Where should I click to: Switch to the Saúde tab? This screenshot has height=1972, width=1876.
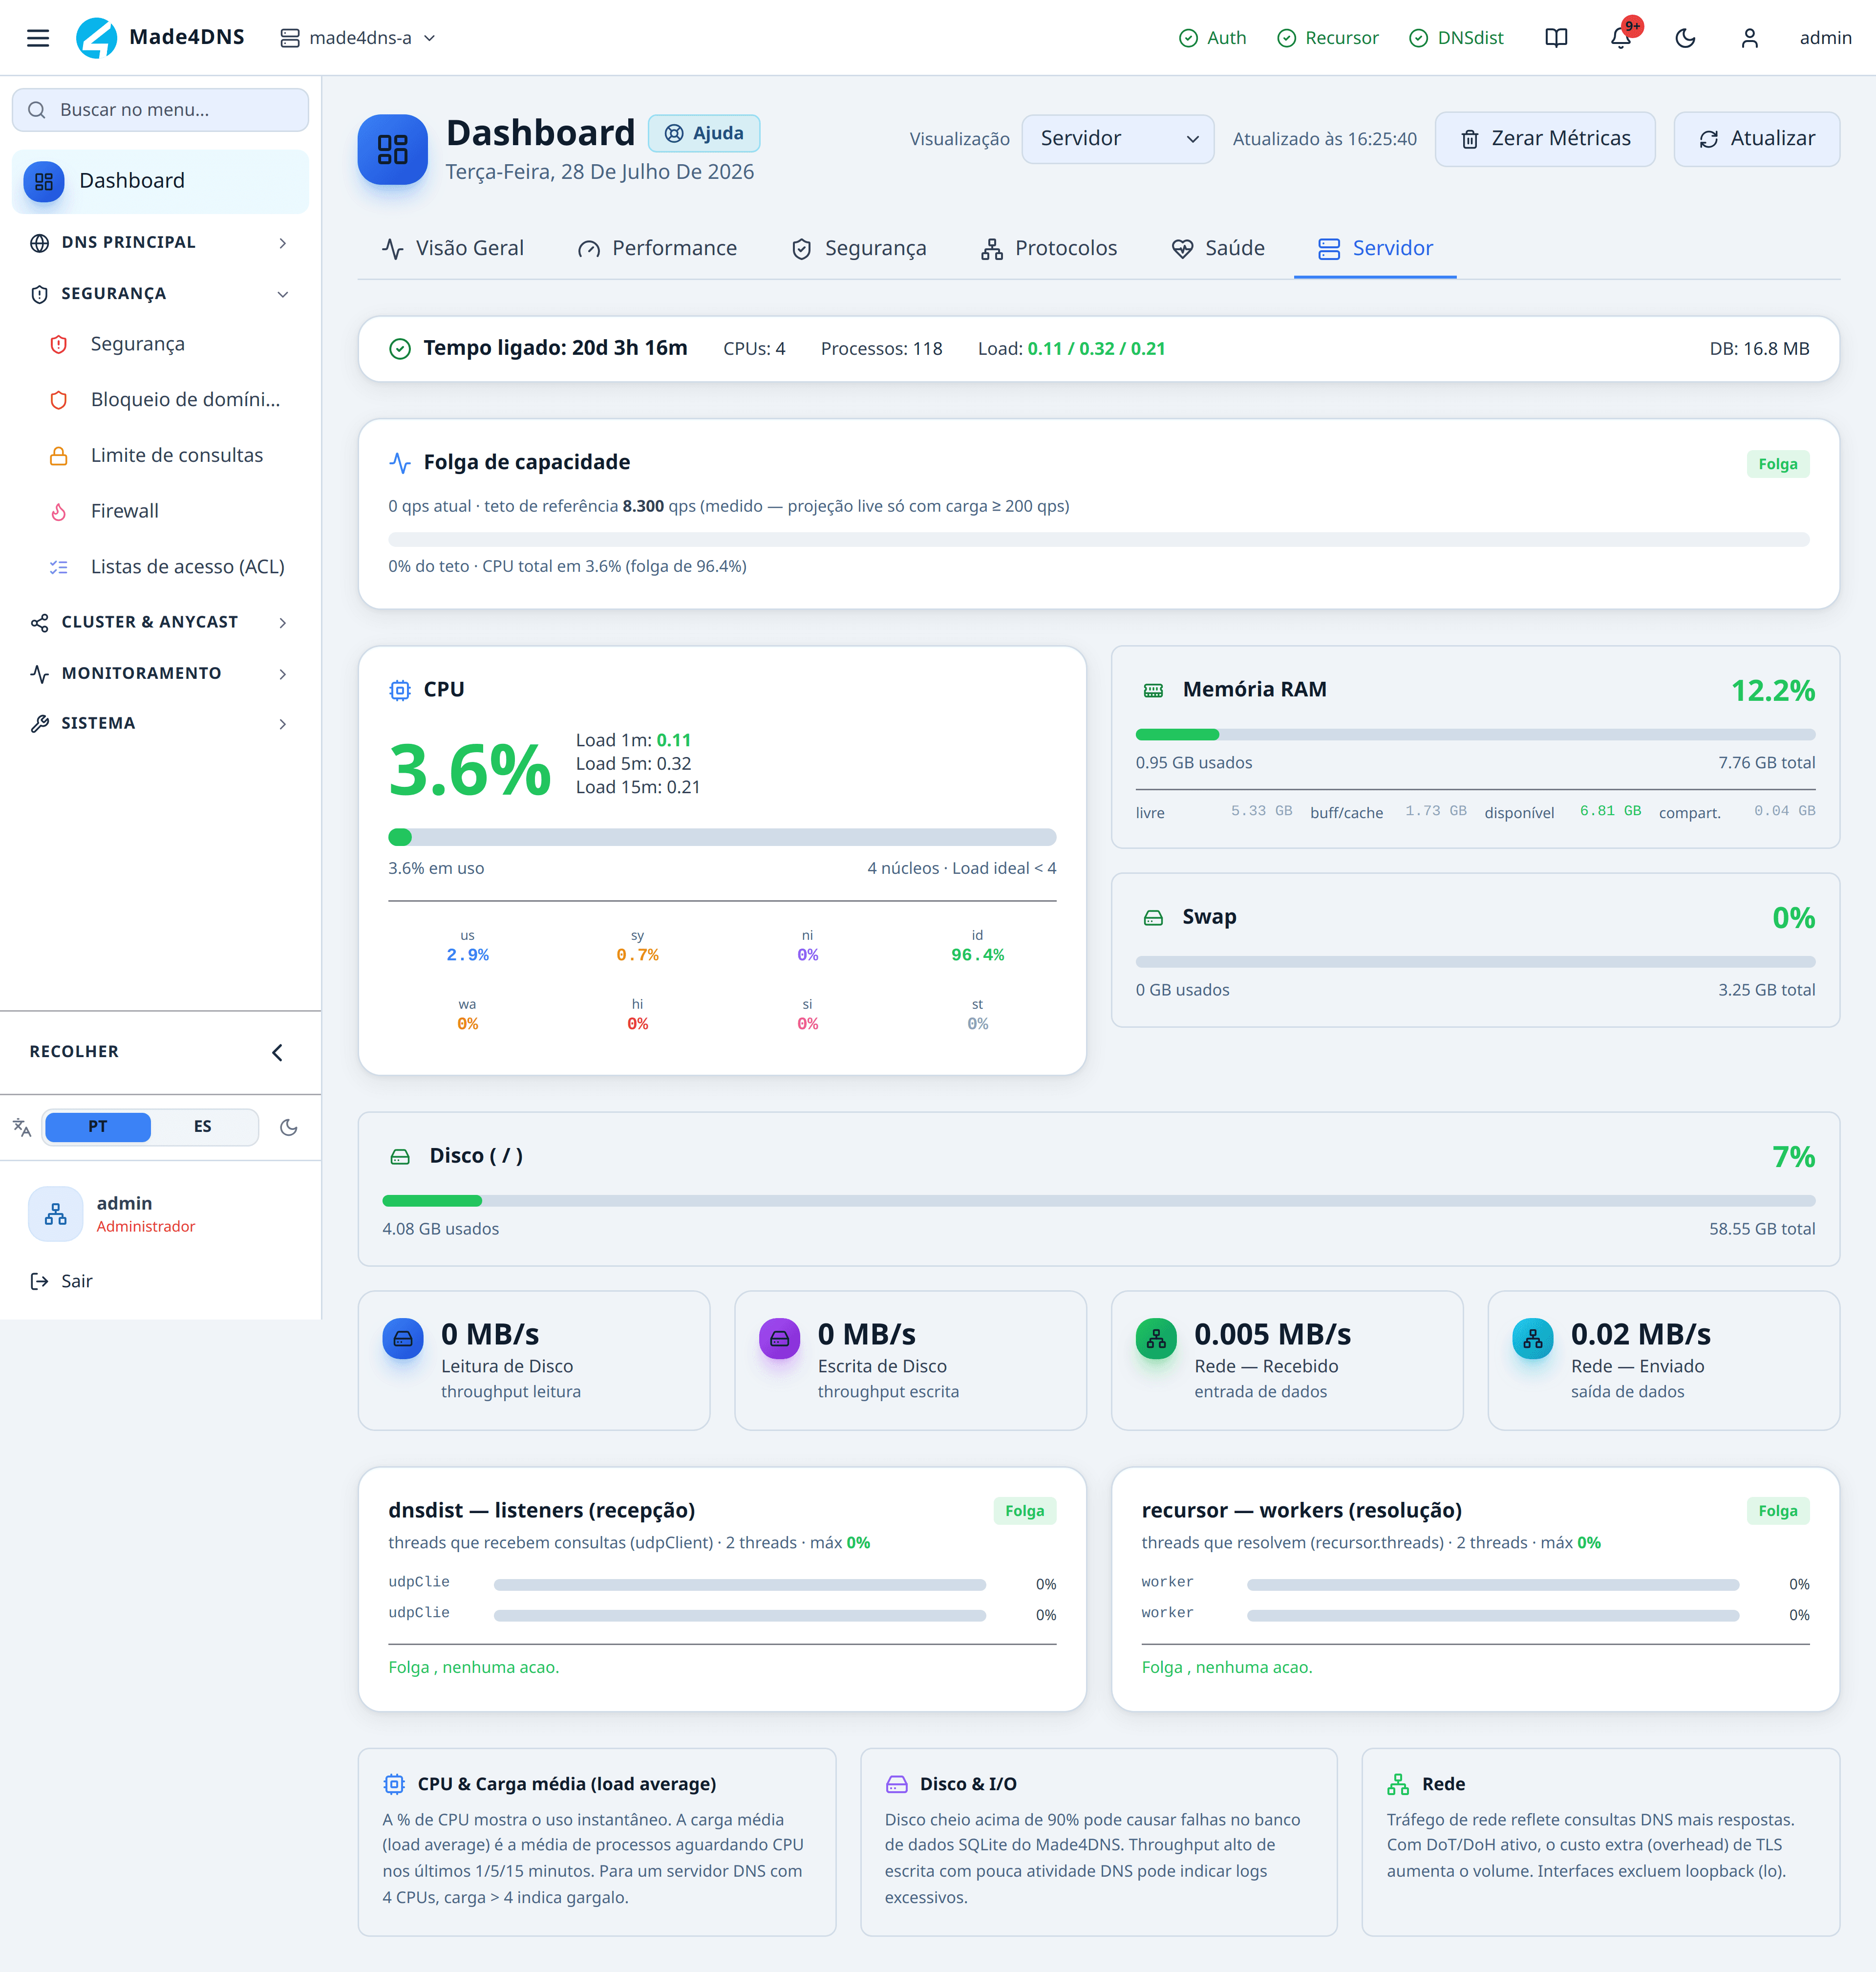pos(1218,248)
